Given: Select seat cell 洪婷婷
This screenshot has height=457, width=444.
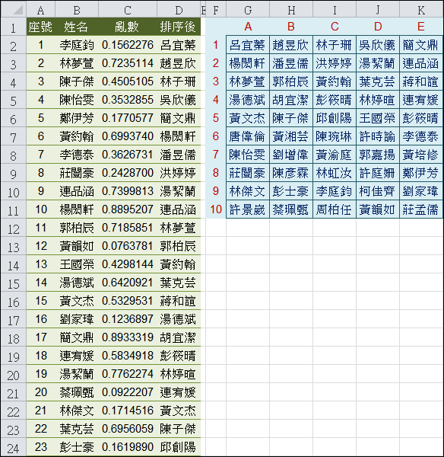Looking at the screenshot, I should [335, 63].
